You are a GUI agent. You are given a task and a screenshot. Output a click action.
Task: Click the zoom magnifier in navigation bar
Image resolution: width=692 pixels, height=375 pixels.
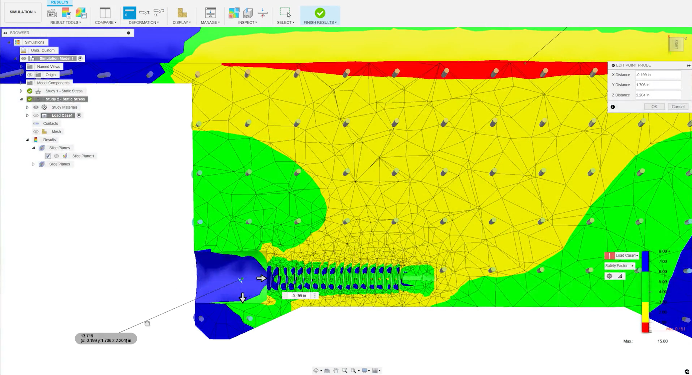(x=344, y=370)
